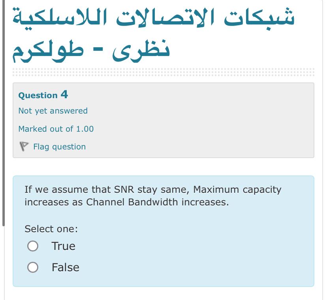The height and width of the screenshot is (300, 327).
Task: Select the True radio button
Action: pos(33,246)
